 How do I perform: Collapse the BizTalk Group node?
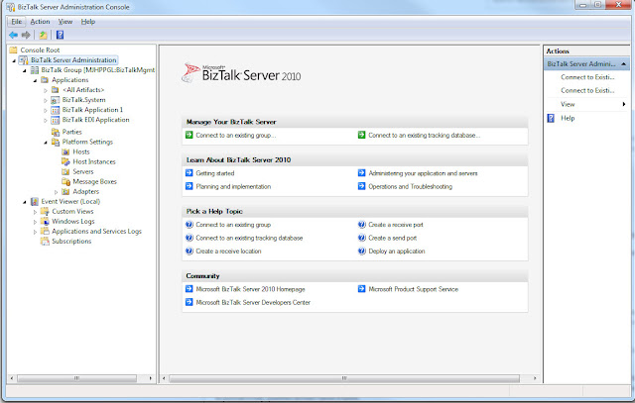point(25,70)
